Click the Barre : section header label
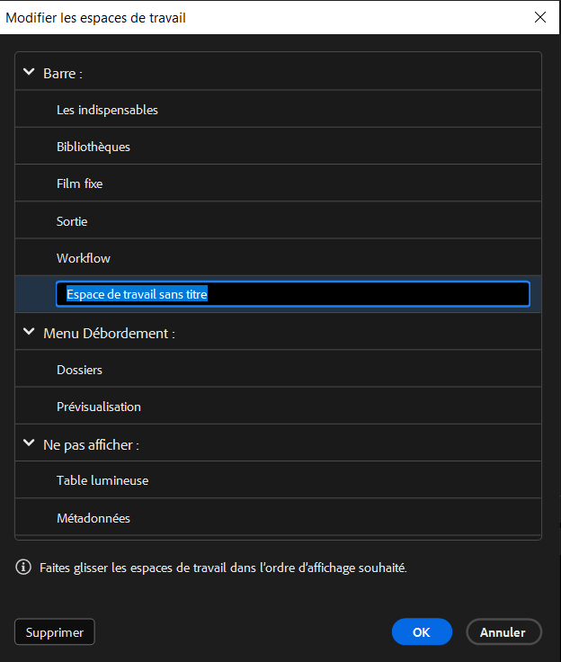The image size is (561, 662). click(63, 73)
